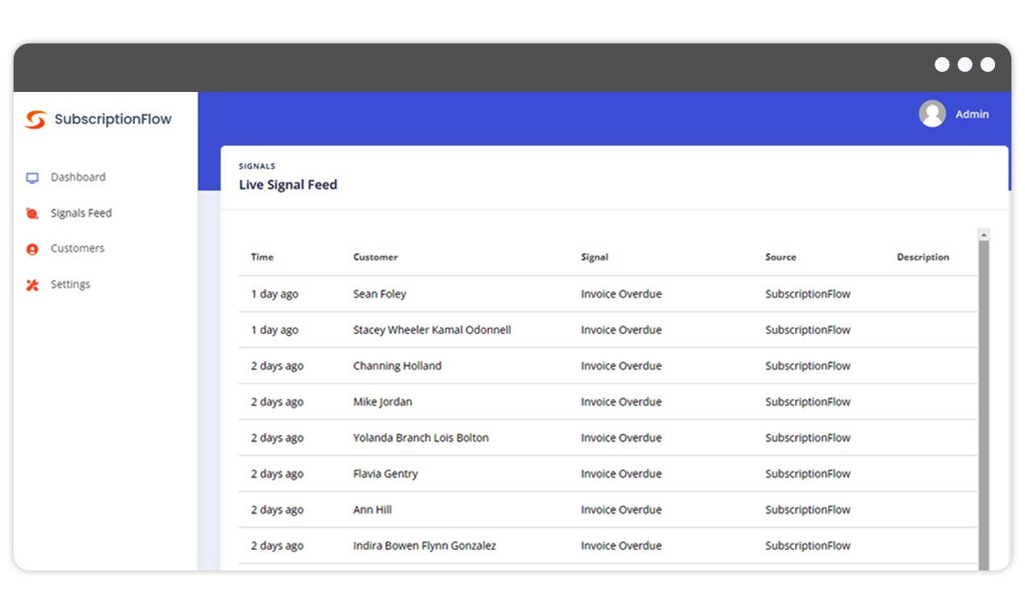Viewport: 1025px width, 613px height.
Task: Open the Dashboard menu item
Action: (78, 177)
